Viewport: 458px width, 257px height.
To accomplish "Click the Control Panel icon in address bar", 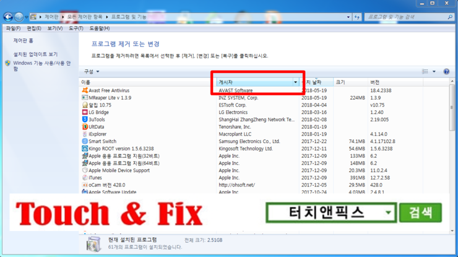I will tap(33, 17).
